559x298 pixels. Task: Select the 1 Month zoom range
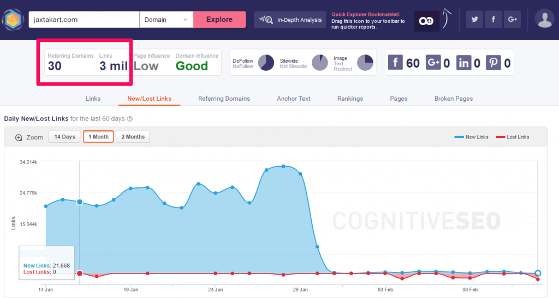[x=98, y=137]
